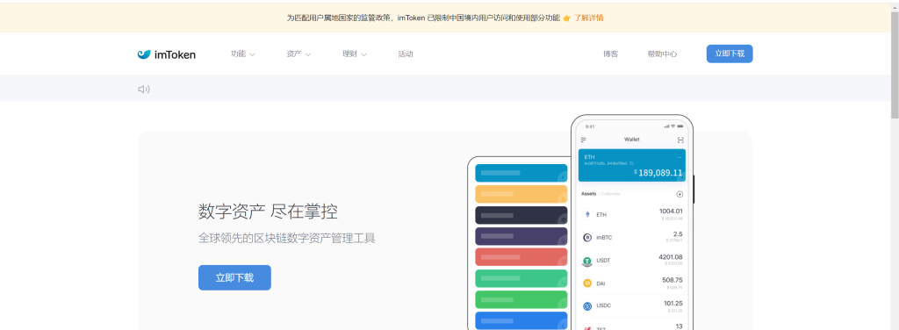Click the ETH token icon

[587, 215]
